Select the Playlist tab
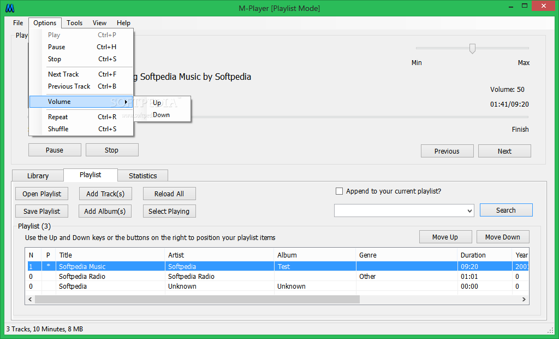 [91, 174]
